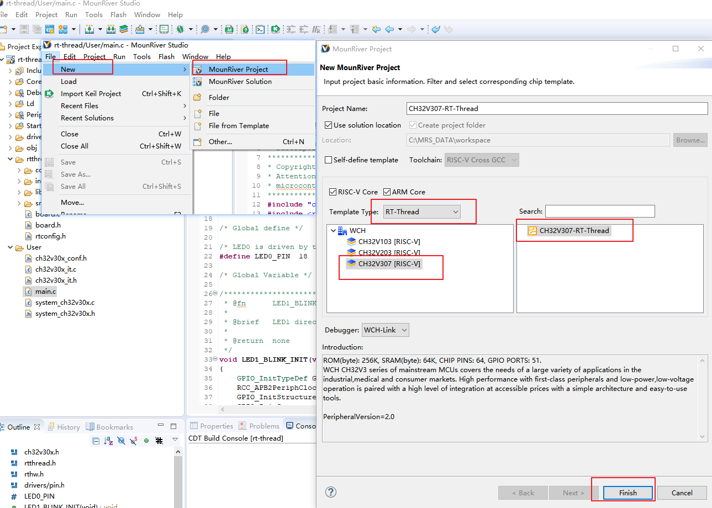This screenshot has width=712, height=508.
Task: Select system_ch32v30x.c in Project Explorer
Action: point(65,303)
